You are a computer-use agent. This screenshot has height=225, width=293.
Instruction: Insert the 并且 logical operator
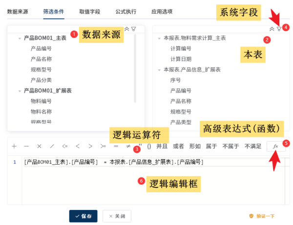click(x=162, y=146)
